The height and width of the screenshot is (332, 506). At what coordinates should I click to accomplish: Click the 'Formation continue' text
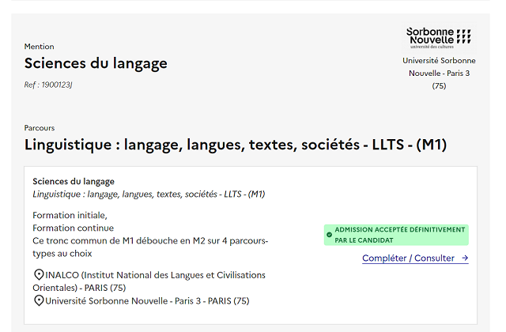point(74,228)
